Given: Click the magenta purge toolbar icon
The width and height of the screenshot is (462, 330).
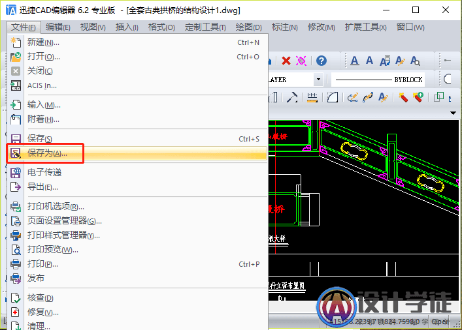Looking at the screenshot, I should (301, 61).
